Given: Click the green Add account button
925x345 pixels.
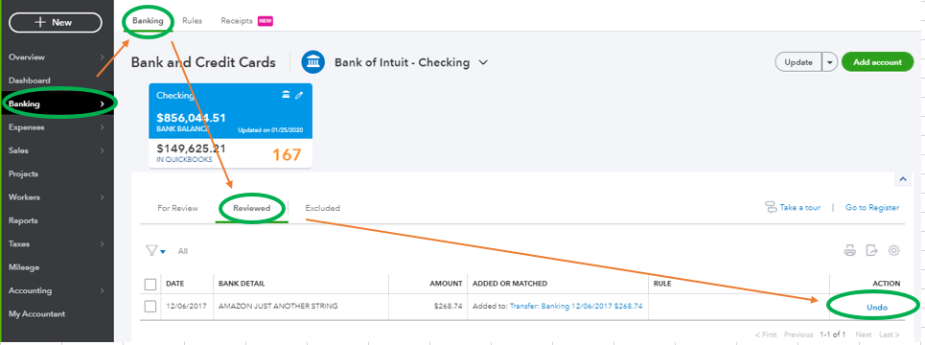Looking at the screenshot, I should tap(877, 62).
